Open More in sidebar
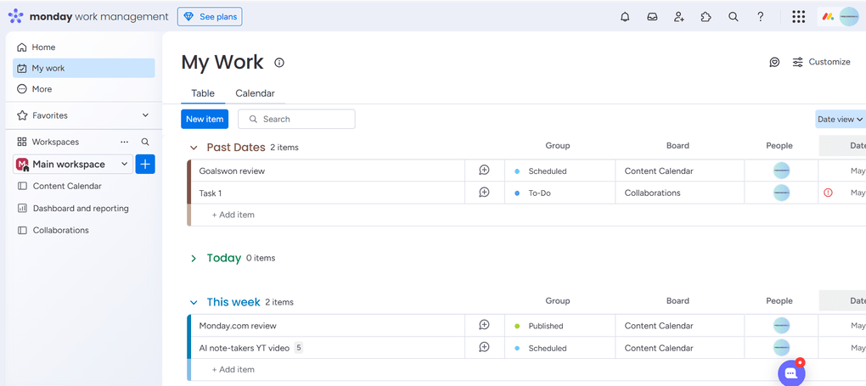Viewport: 866px width, 386px height. (x=84, y=89)
